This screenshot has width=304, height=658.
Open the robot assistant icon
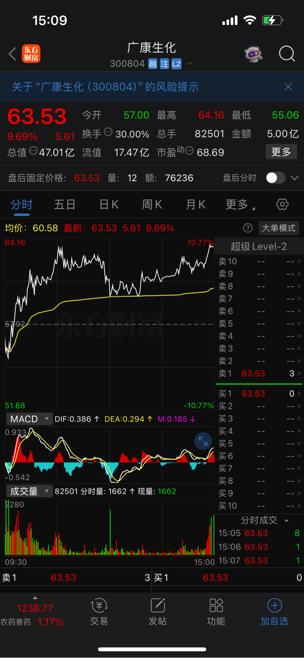[254, 54]
